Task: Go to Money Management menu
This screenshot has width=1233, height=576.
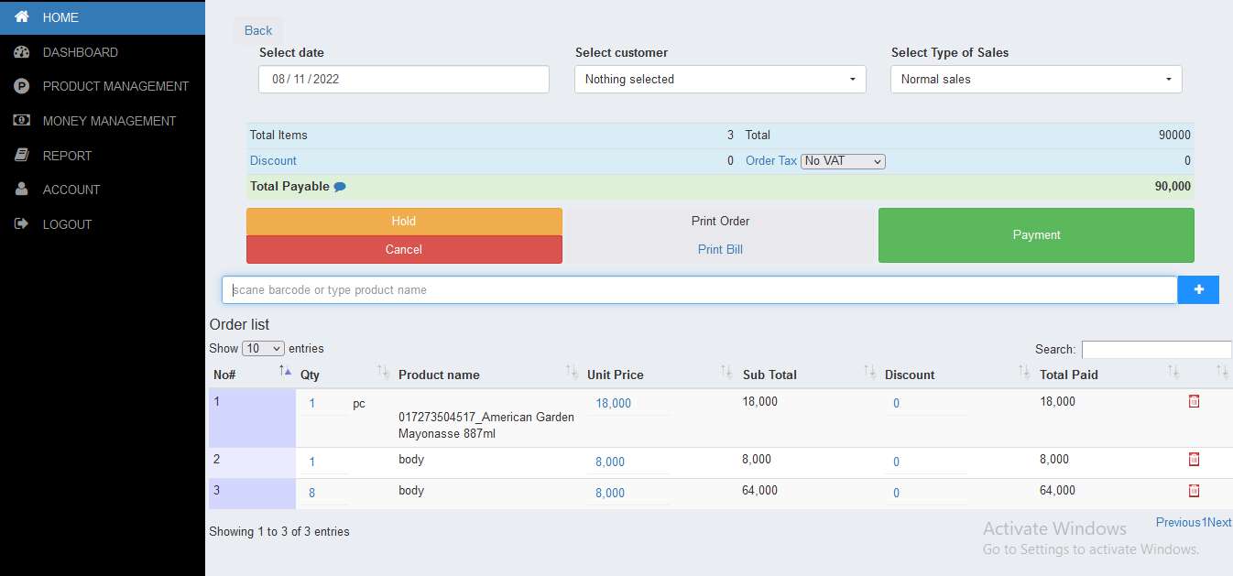Action: click(109, 121)
